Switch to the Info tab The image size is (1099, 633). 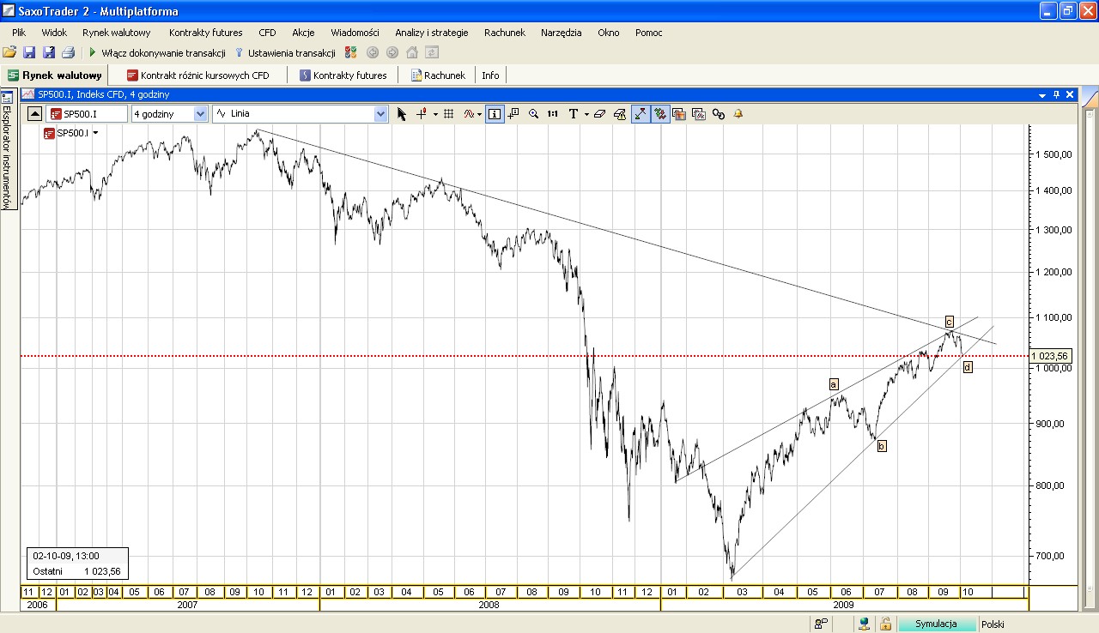click(490, 75)
